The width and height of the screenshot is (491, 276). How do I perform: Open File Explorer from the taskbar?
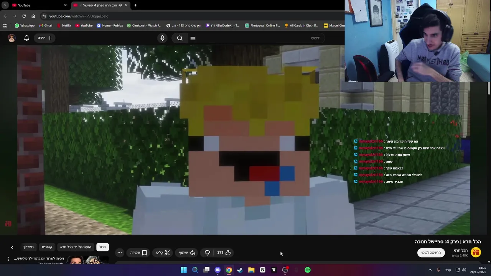[251, 270]
